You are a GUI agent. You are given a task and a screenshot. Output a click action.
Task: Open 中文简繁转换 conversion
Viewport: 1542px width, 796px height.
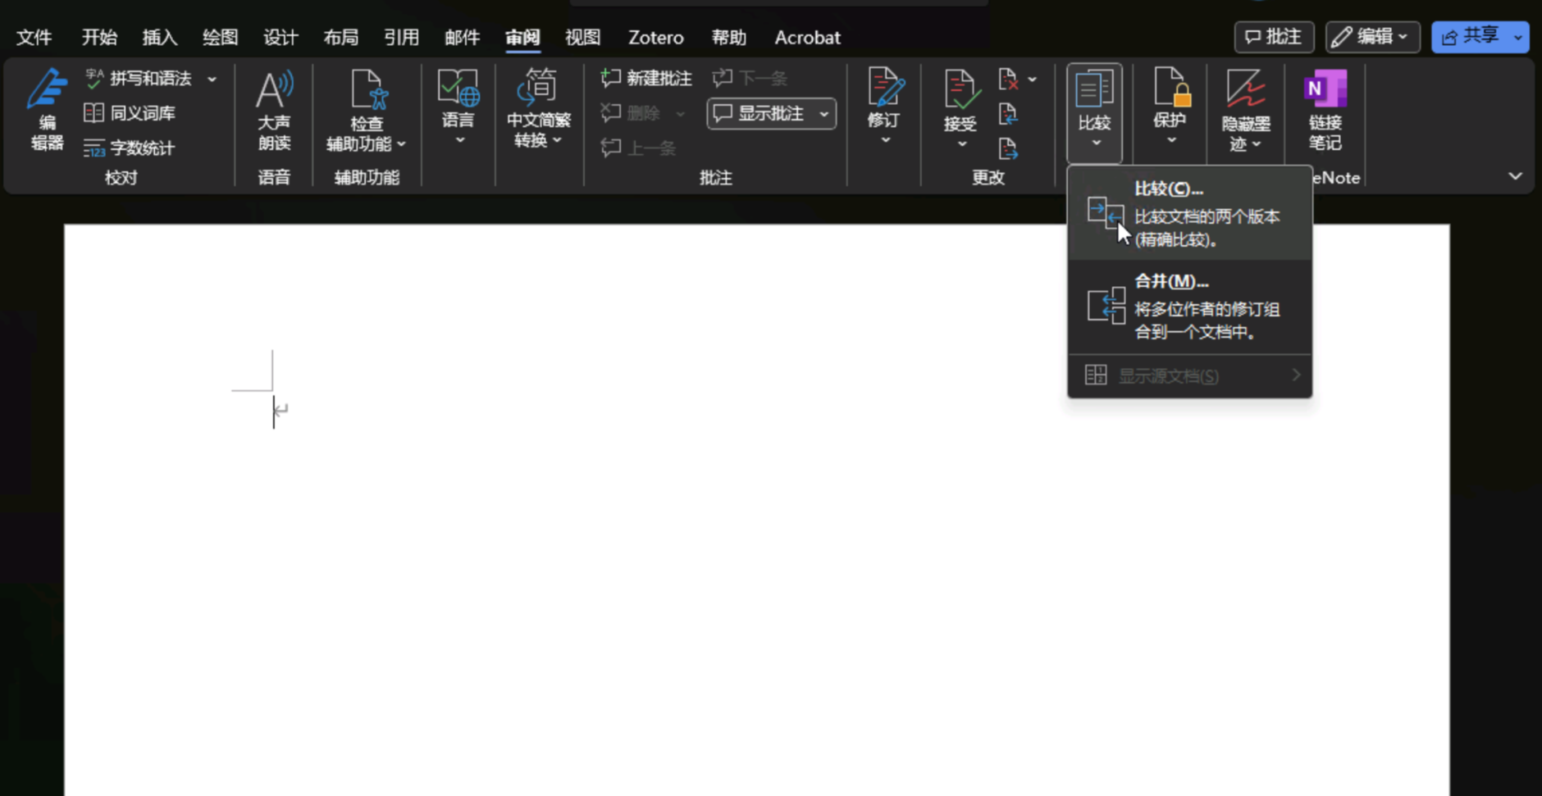(538, 107)
